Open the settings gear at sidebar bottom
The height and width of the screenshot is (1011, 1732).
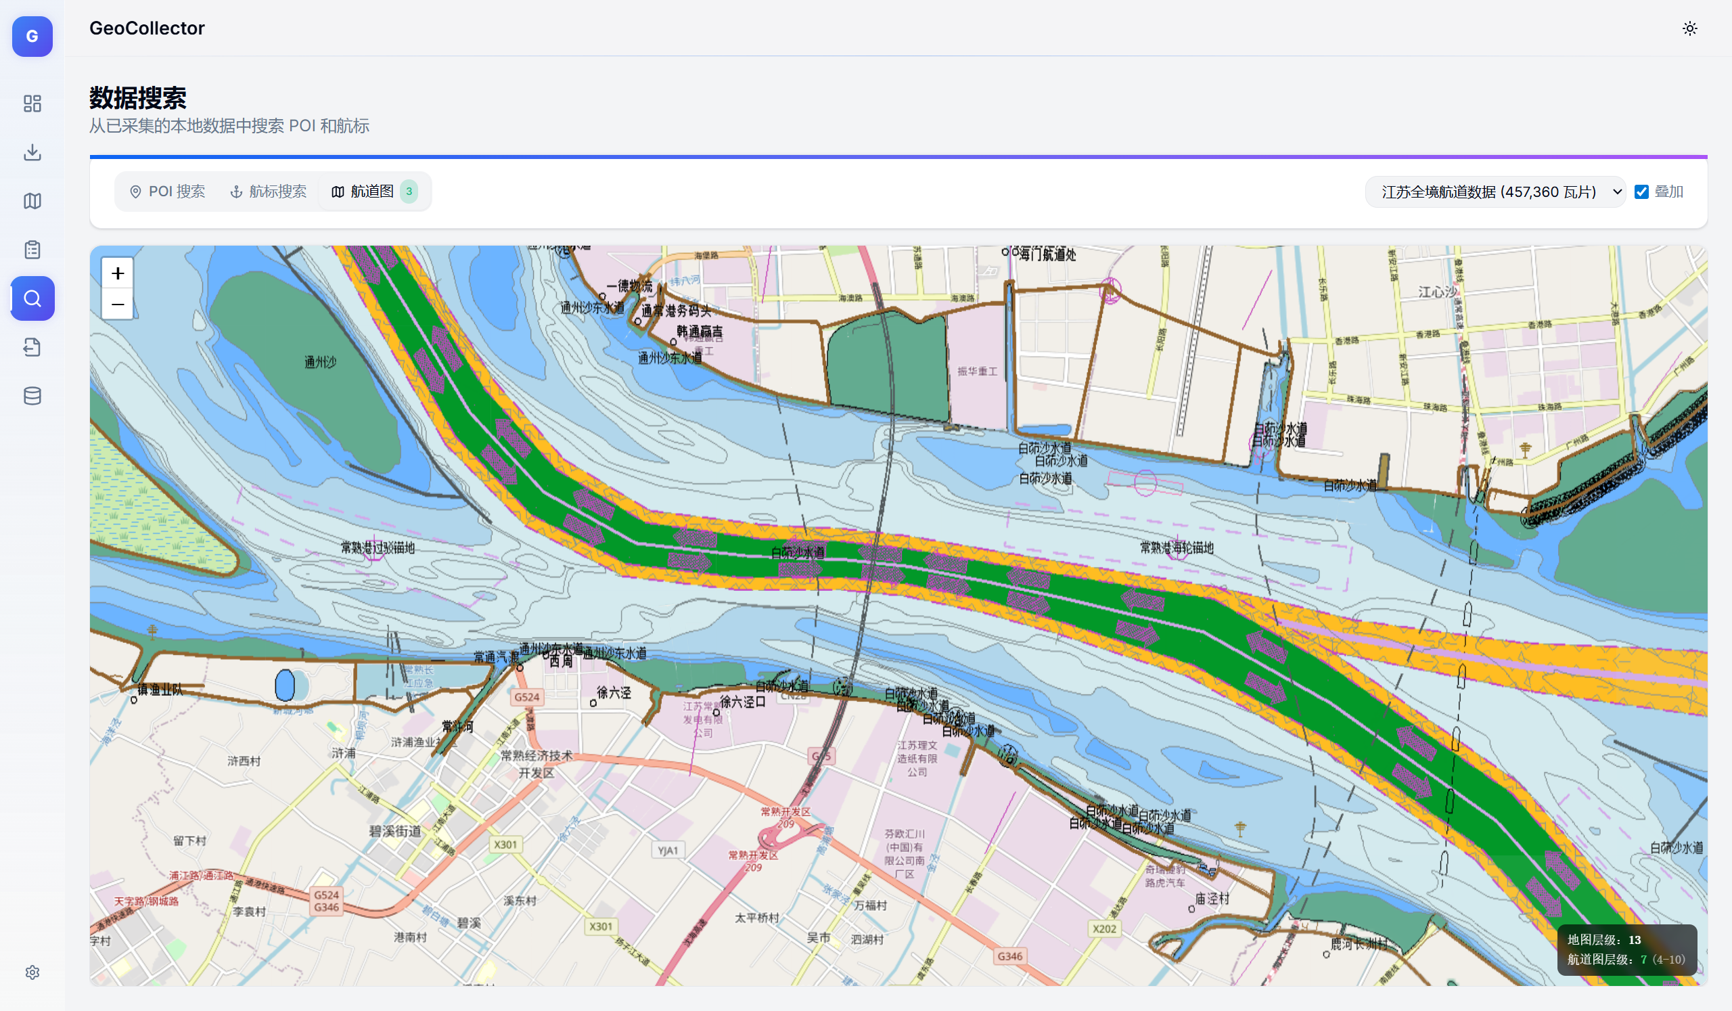[32, 972]
